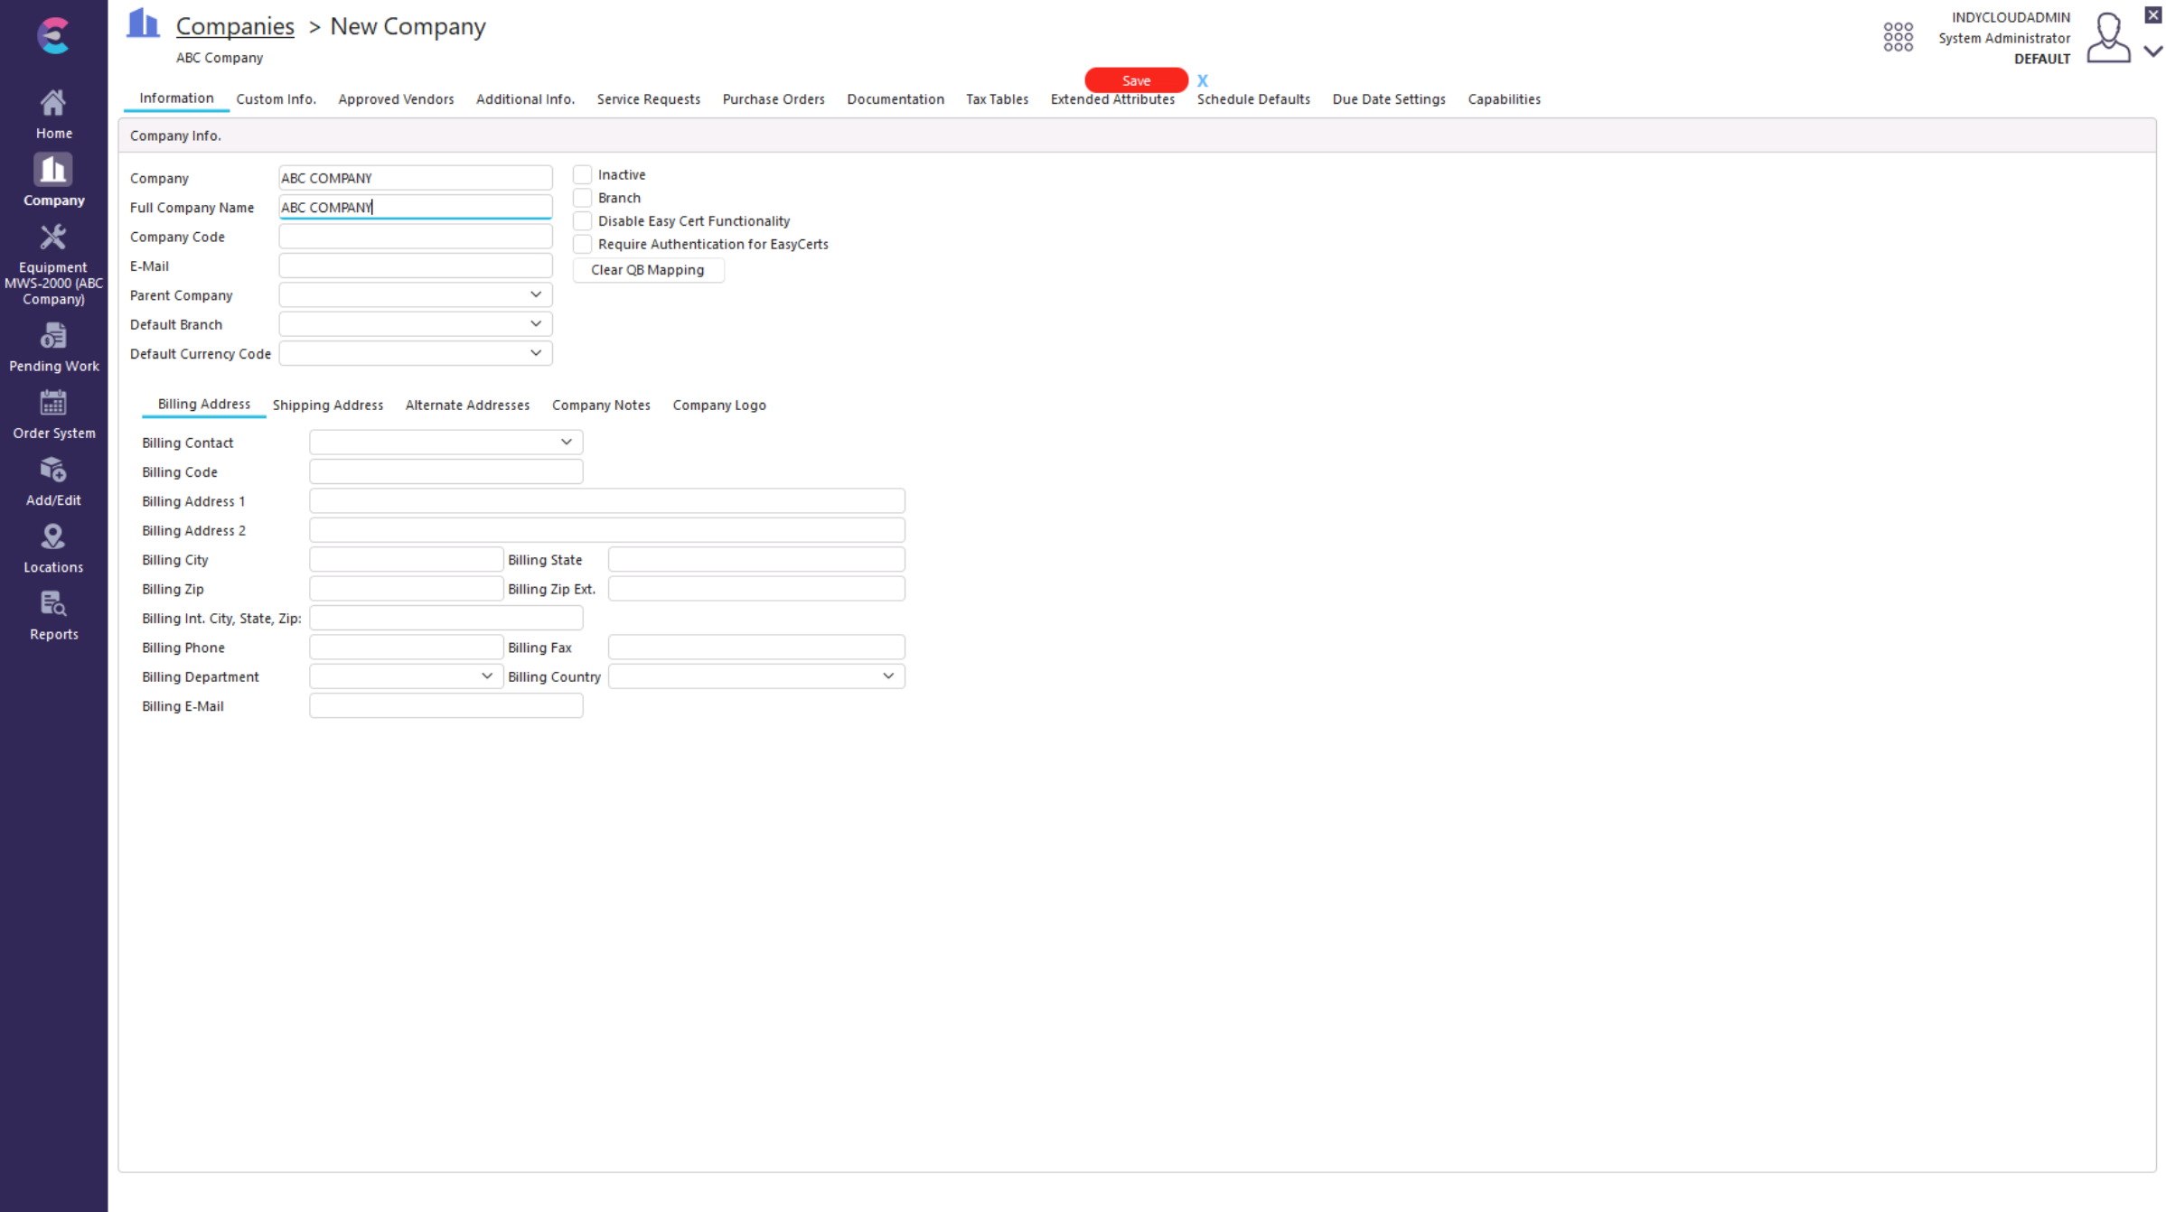Check the Inactive checkbox
This screenshot has height=1212, width=2166.
click(583, 174)
